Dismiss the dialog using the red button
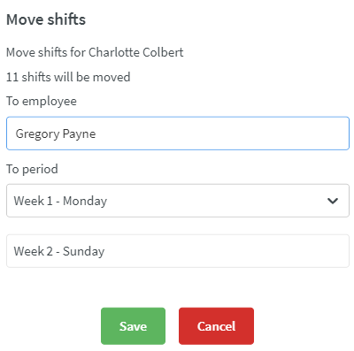The width and height of the screenshot is (354, 351). 216,326
